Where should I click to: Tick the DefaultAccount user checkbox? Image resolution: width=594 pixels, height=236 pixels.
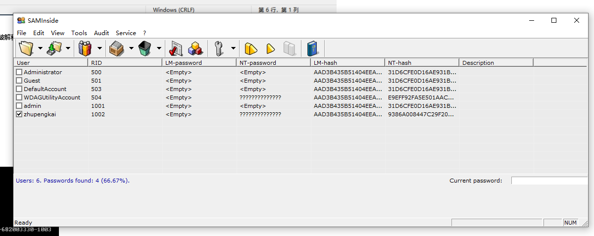[x=19, y=89]
